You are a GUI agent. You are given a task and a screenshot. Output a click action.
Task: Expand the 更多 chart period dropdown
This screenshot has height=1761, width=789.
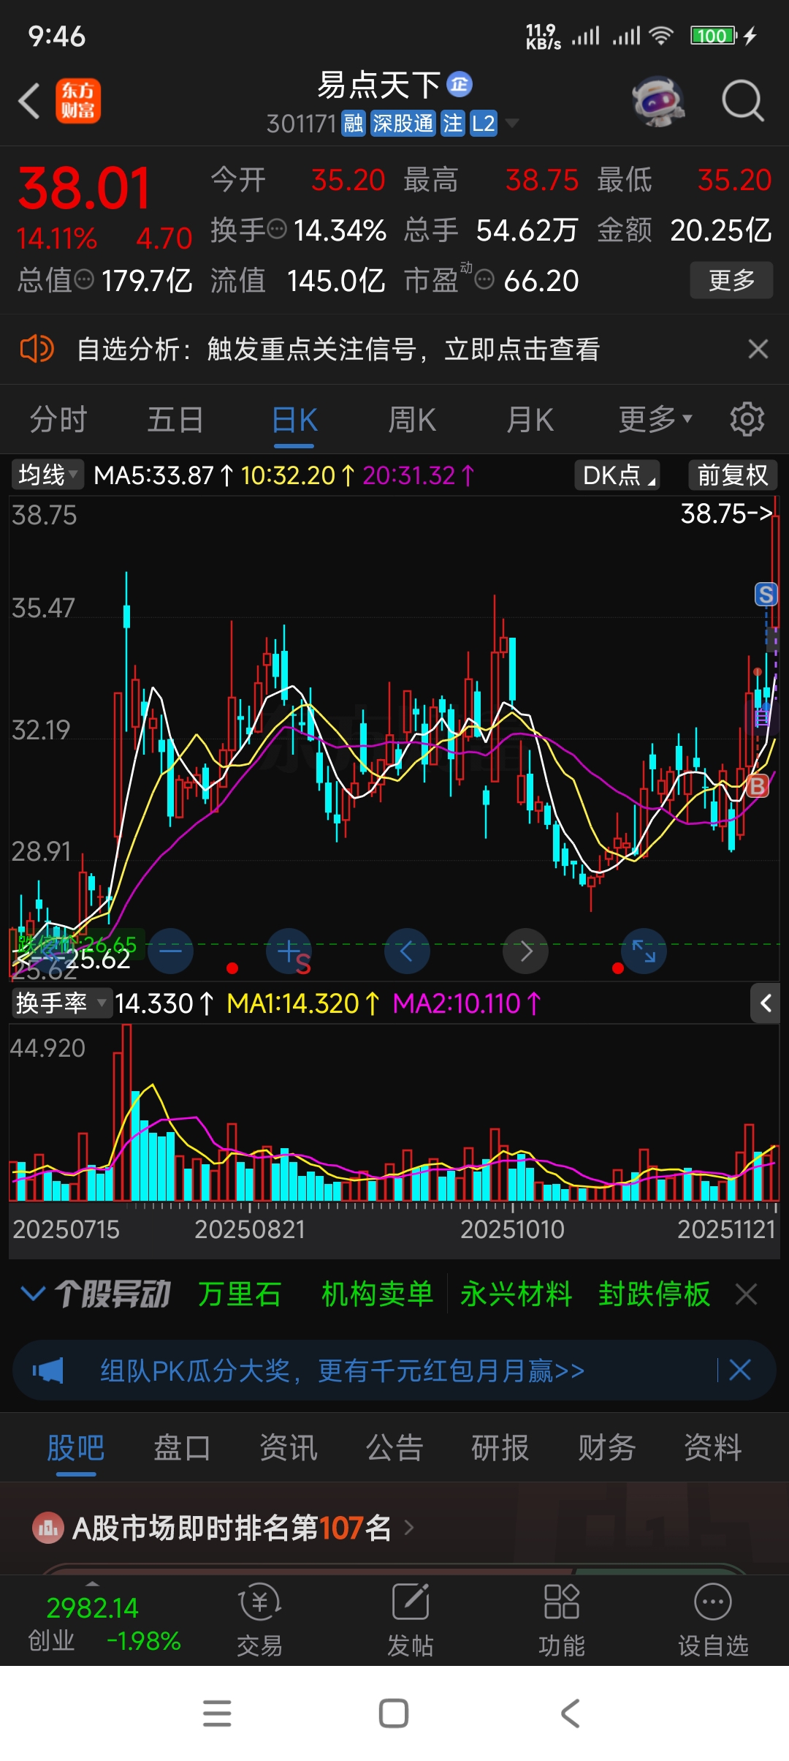[655, 419]
